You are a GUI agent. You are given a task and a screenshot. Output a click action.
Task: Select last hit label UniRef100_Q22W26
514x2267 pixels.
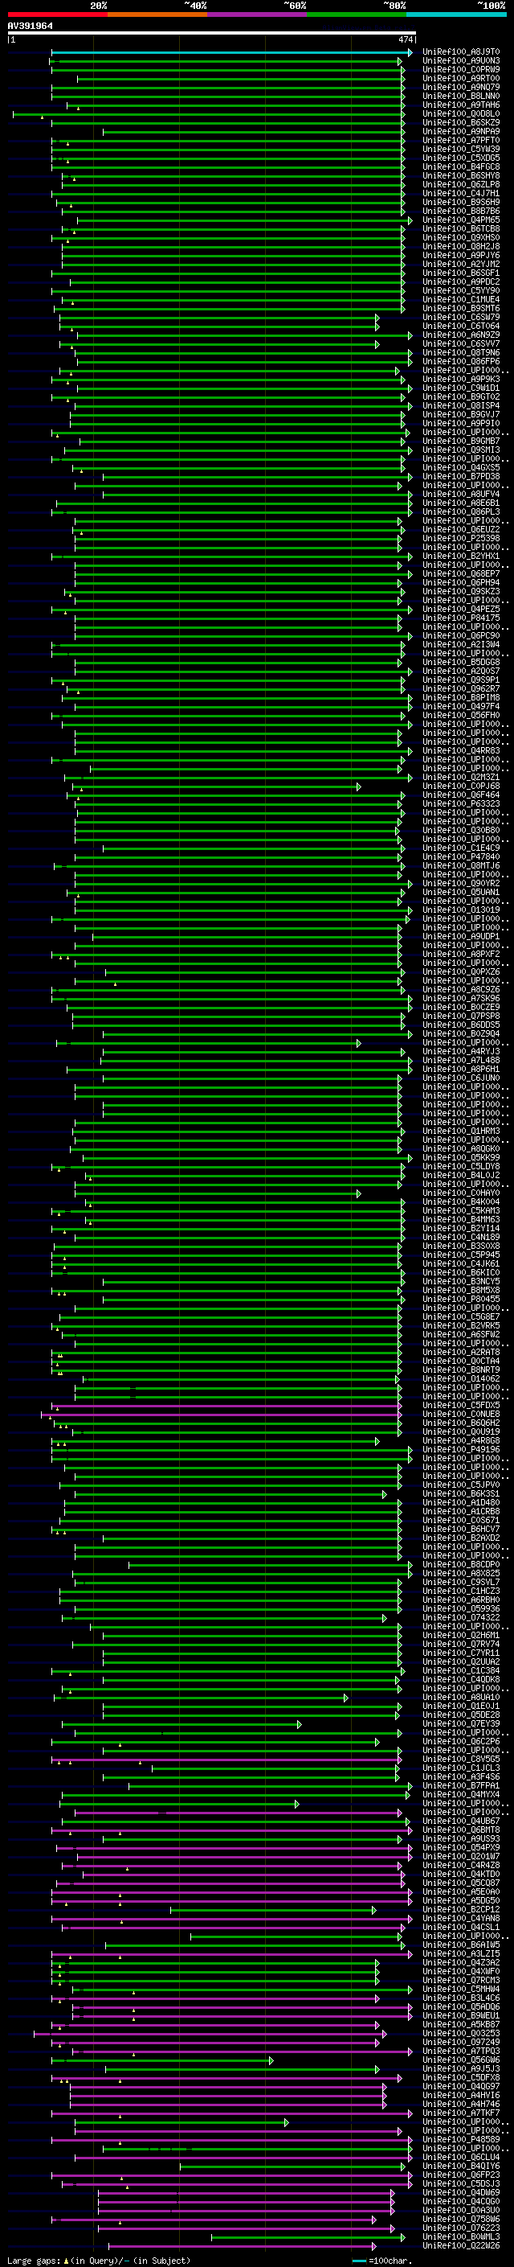[461, 2245]
